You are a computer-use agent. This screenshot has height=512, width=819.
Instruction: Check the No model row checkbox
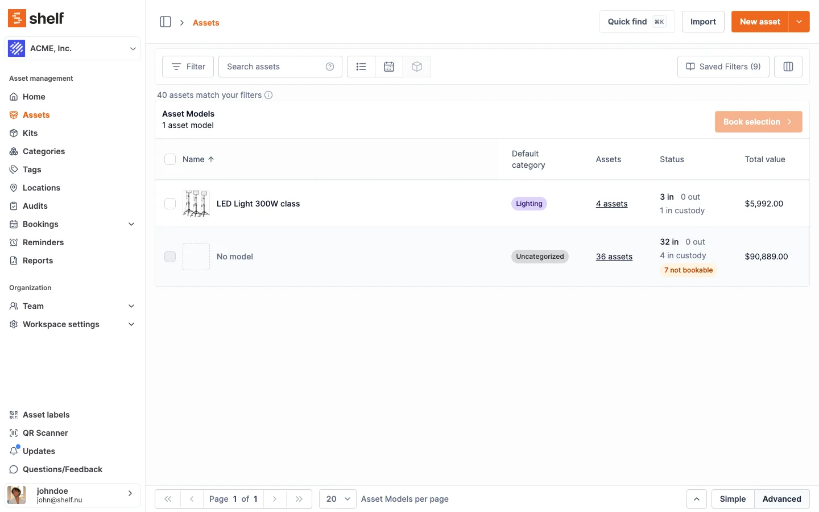(170, 257)
